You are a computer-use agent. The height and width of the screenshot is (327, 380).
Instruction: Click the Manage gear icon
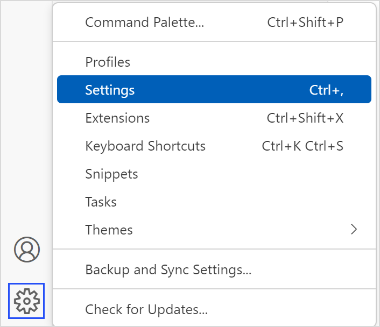click(x=27, y=301)
